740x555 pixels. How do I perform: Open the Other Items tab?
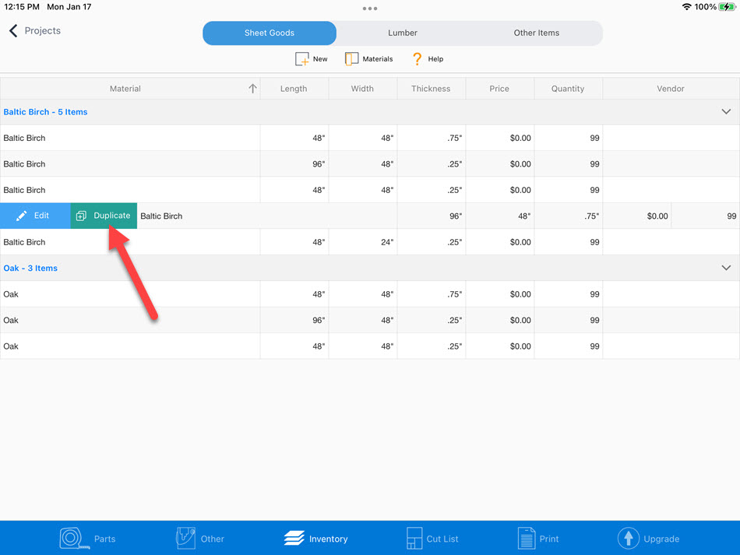(x=536, y=33)
